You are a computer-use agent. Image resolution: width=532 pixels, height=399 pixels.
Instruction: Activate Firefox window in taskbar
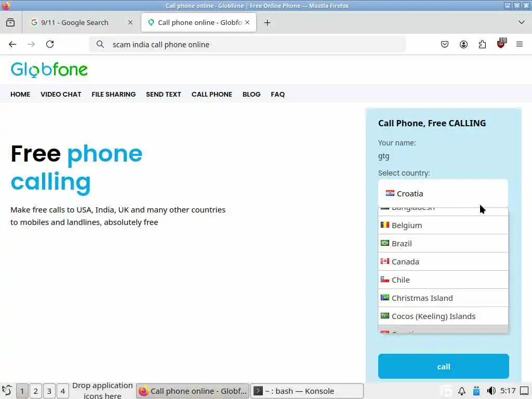click(x=193, y=391)
